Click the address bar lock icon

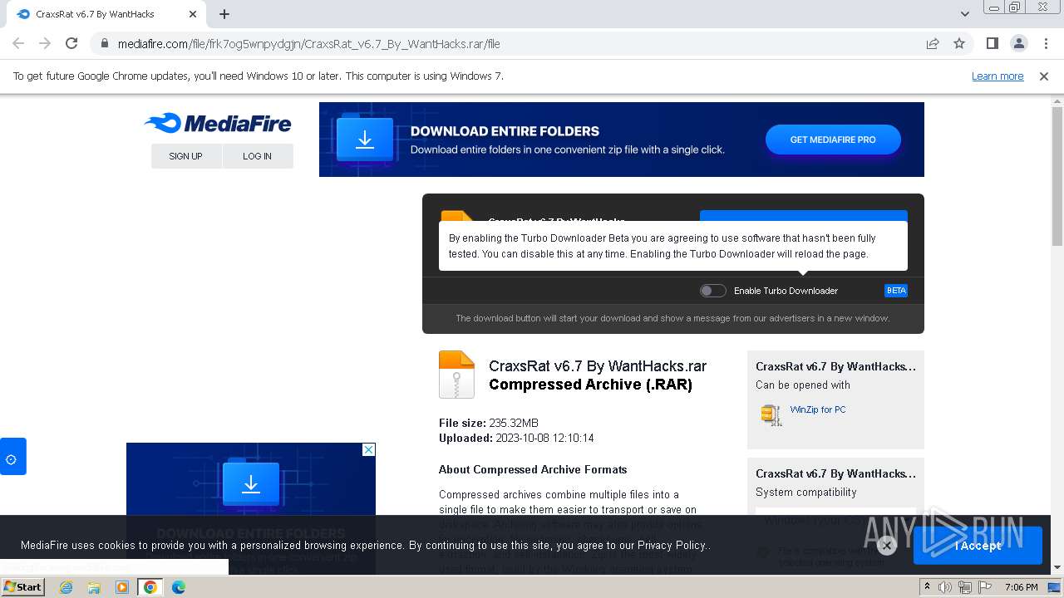click(104, 44)
